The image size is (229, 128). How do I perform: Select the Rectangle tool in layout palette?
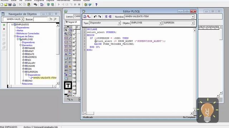(x=66, y=38)
